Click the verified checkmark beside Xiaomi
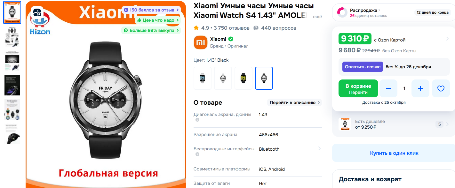This screenshot has width=455, height=188. coord(231,39)
